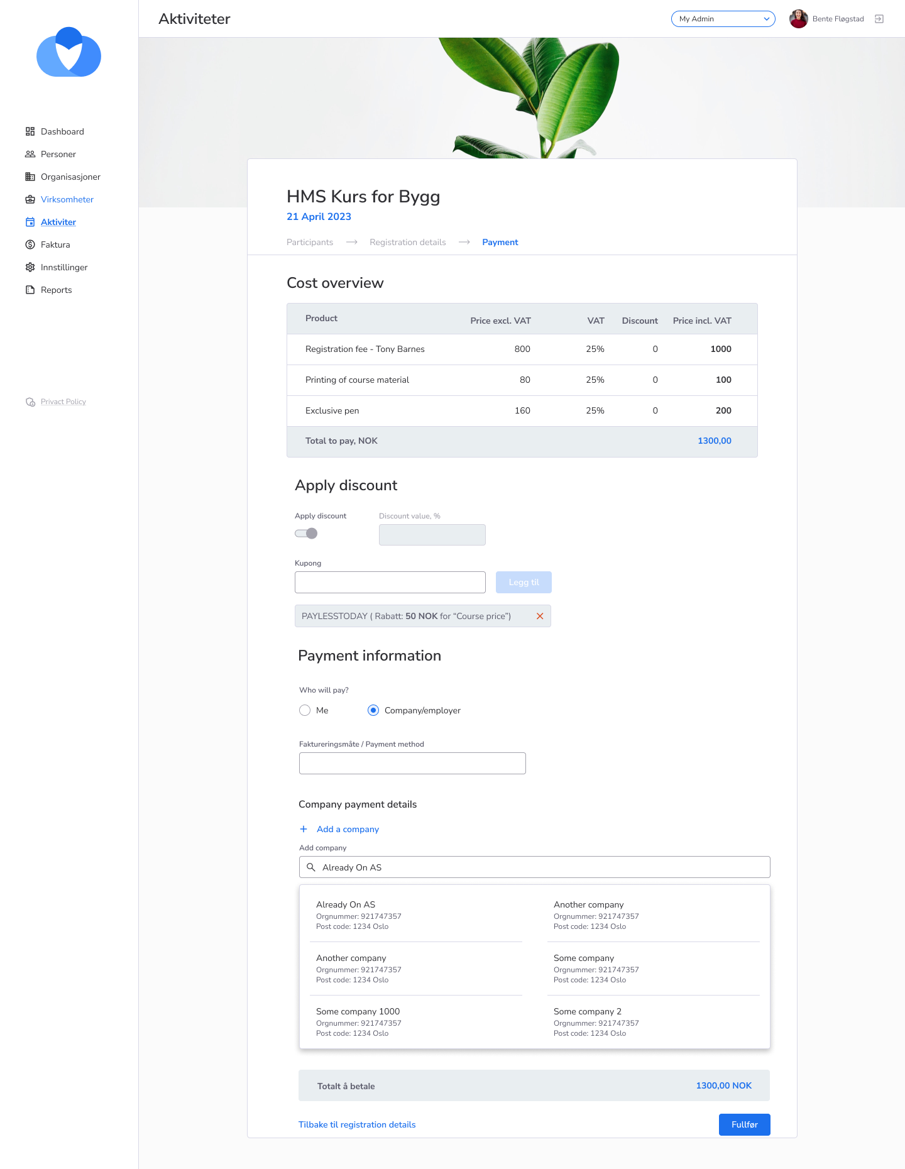Select the Company/employer radio button

373,710
